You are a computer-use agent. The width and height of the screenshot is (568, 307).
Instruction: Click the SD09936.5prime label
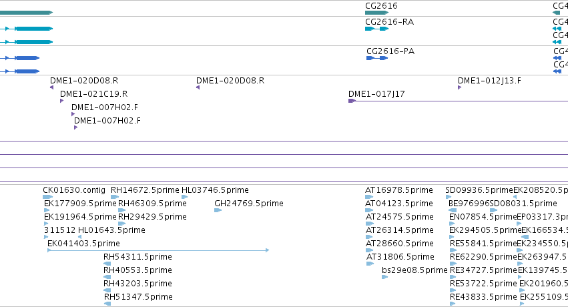click(479, 190)
